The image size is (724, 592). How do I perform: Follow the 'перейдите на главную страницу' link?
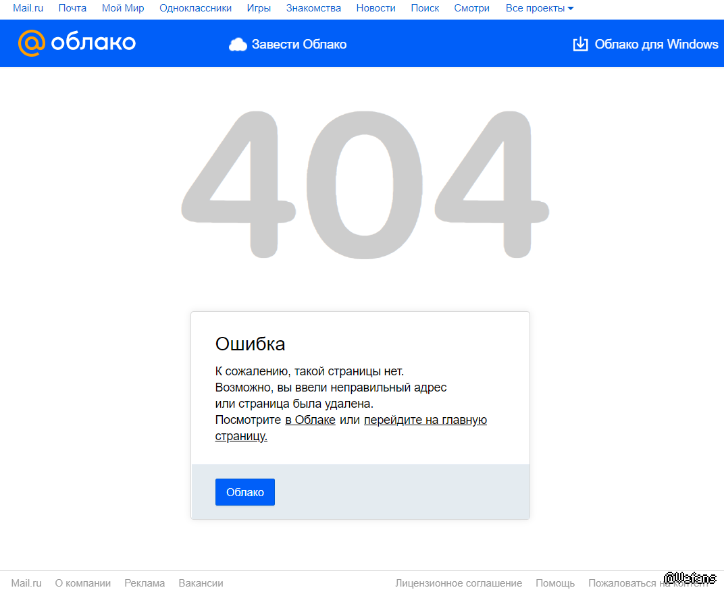(x=425, y=420)
